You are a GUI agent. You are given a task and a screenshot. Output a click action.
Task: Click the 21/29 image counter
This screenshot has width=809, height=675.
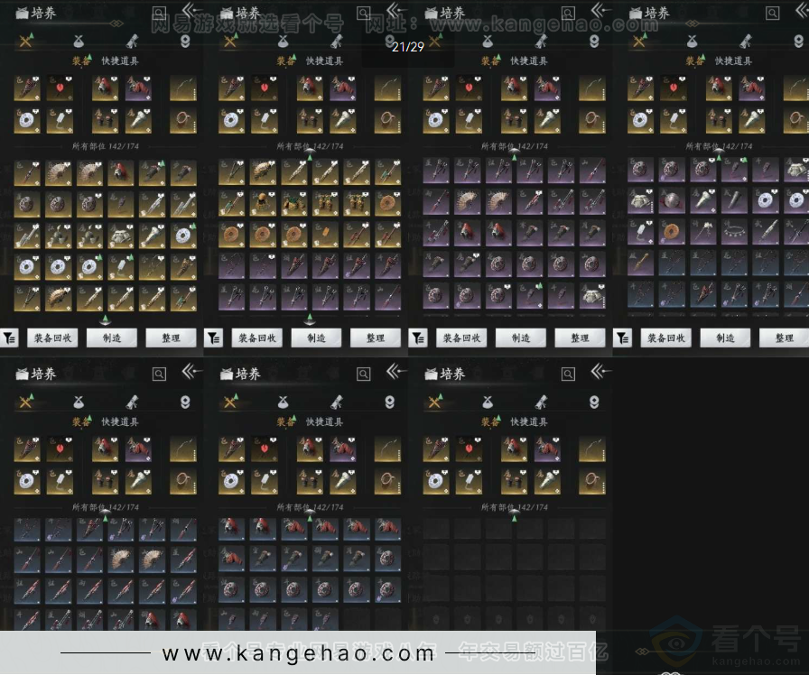click(407, 47)
